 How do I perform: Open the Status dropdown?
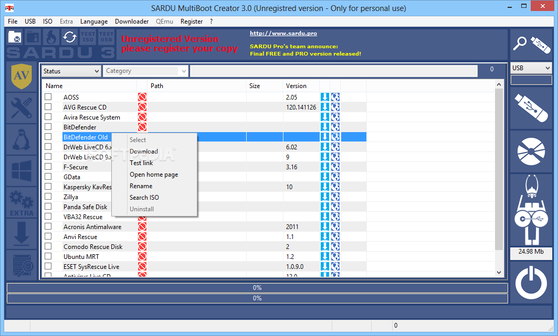pyautogui.click(x=71, y=71)
